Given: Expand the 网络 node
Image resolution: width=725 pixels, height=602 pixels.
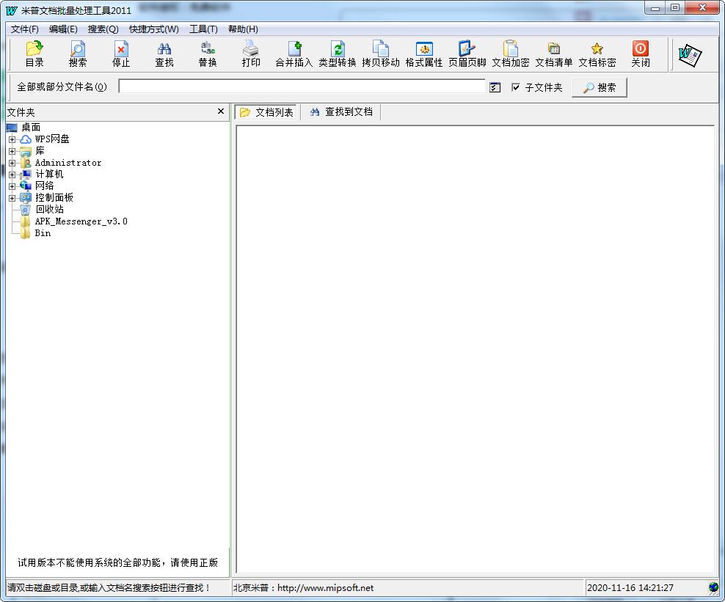Looking at the screenshot, I should [x=12, y=186].
